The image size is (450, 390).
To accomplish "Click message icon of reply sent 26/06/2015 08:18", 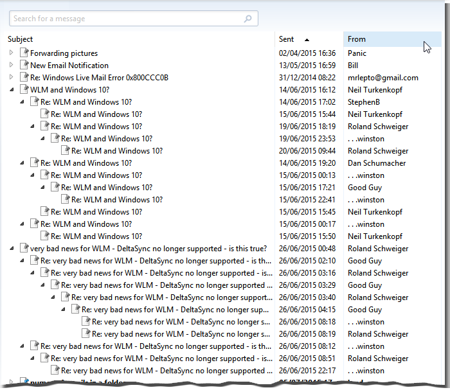I will (86, 321).
